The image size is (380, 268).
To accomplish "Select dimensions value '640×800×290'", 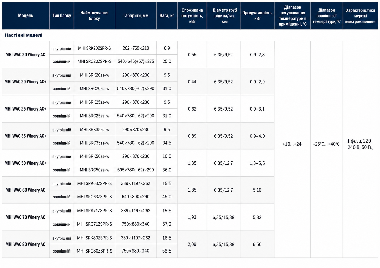I will 136,197.
